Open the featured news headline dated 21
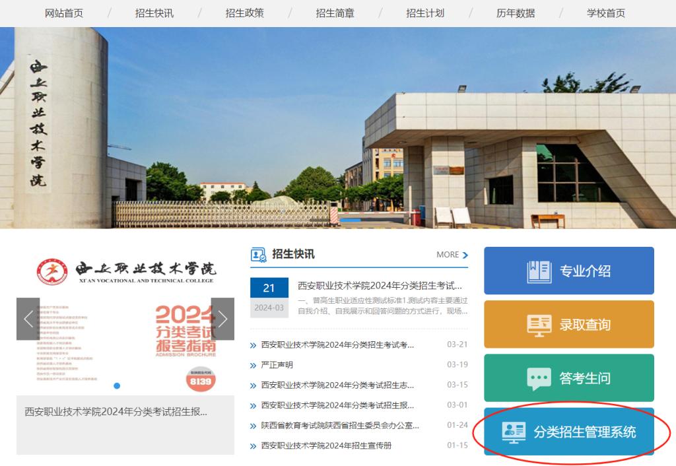 pyautogui.click(x=380, y=286)
